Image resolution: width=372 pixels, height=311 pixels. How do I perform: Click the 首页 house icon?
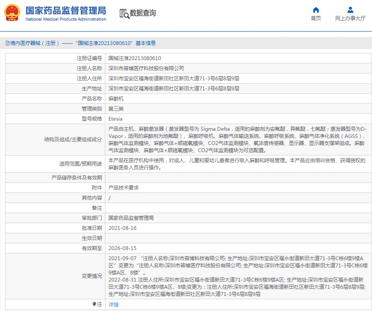(x=316, y=10)
